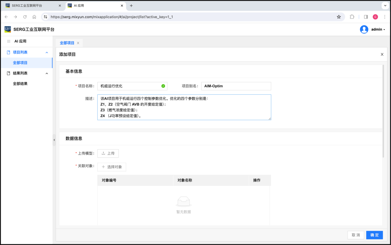Click the browser home icon
Image resolution: width=391 pixels, height=245 pixels.
[34, 17]
